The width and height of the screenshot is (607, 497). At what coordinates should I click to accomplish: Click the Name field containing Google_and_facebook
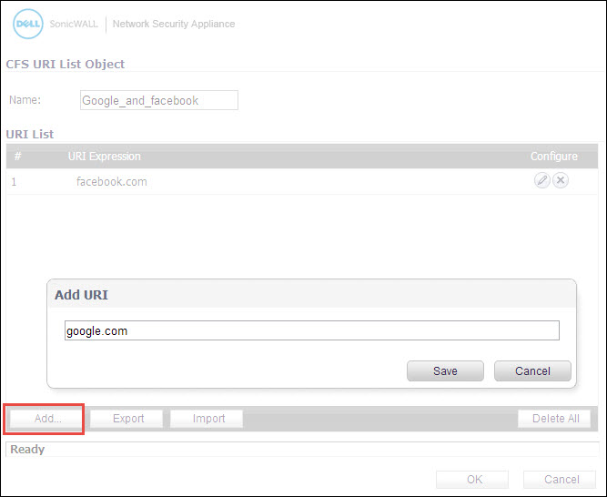[x=158, y=100]
